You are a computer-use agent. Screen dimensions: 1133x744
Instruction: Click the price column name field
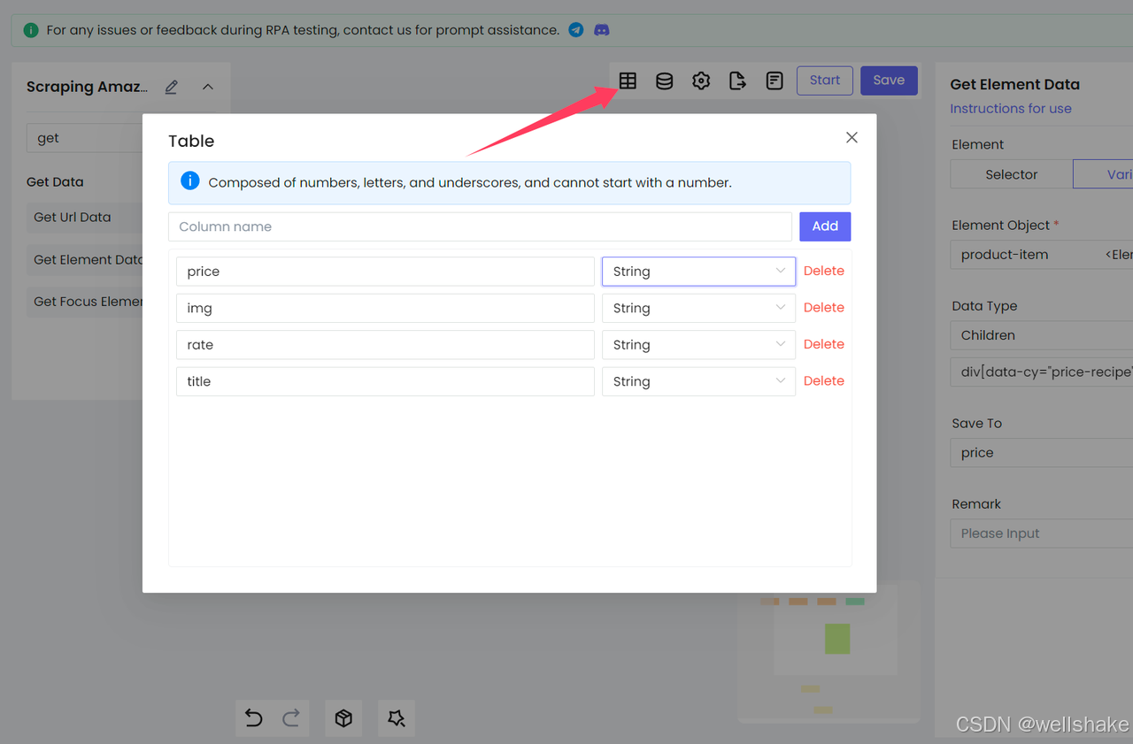tap(385, 272)
